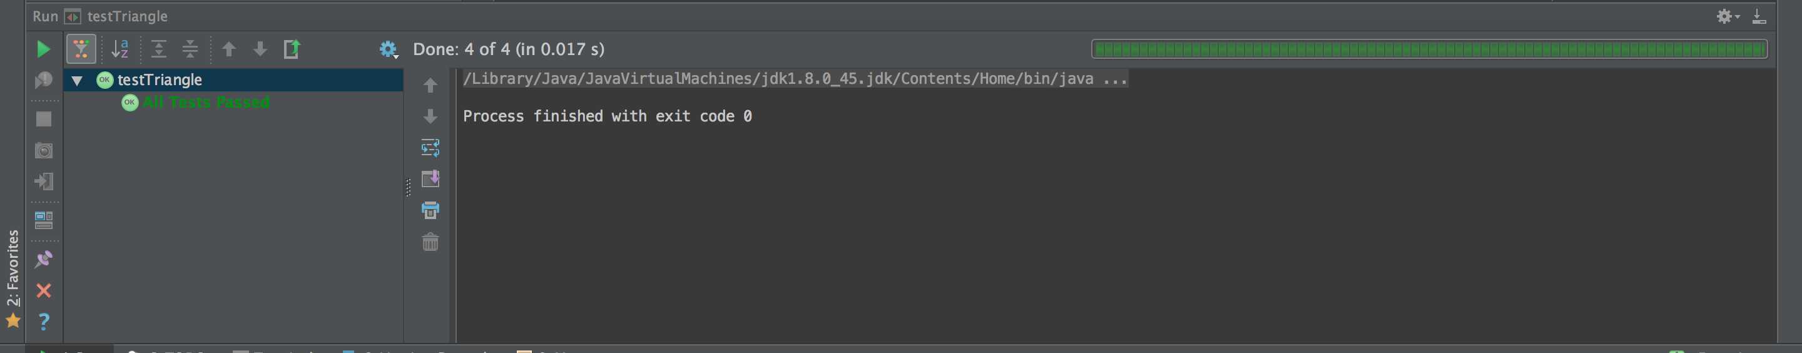Select the testTriangle test entry
The height and width of the screenshot is (353, 1802).
[x=160, y=80]
